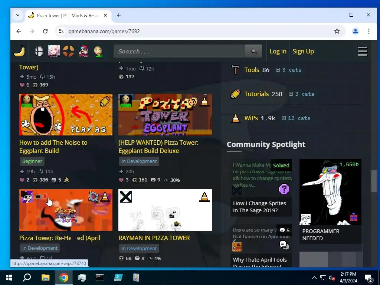Open the notification center icon
The image size is (380, 285).
pyautogui.click(x=368, y=278)
